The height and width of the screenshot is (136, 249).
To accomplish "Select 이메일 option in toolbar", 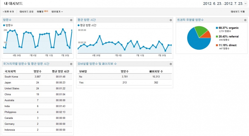I will [x=40, y=12].
